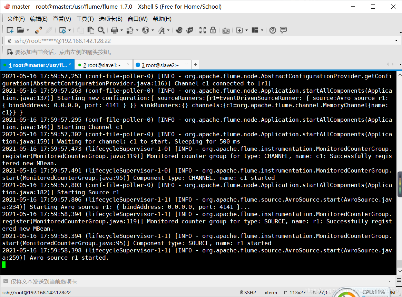Open the Help question mark icon
This screenshot has width=402, height=297.
click(273, 30)
